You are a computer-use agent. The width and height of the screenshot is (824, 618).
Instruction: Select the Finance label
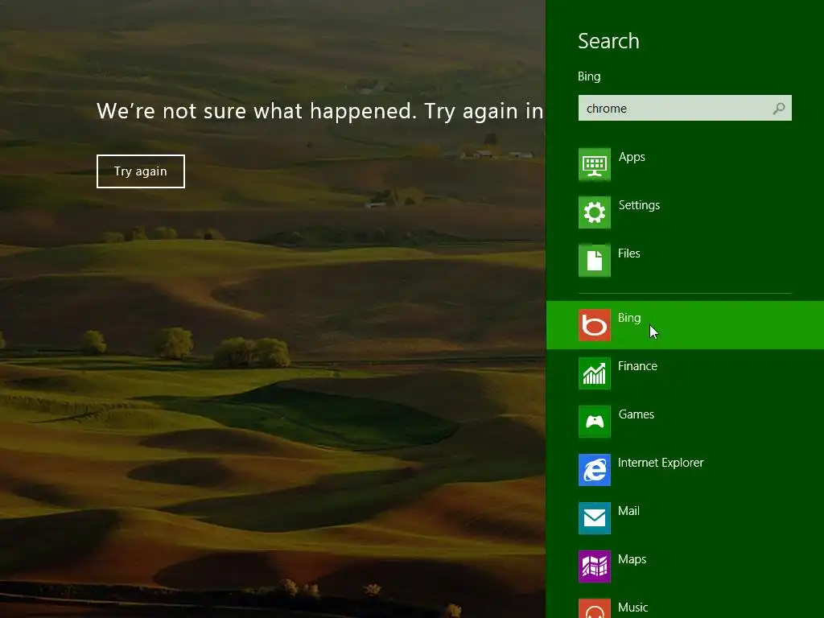637,366
